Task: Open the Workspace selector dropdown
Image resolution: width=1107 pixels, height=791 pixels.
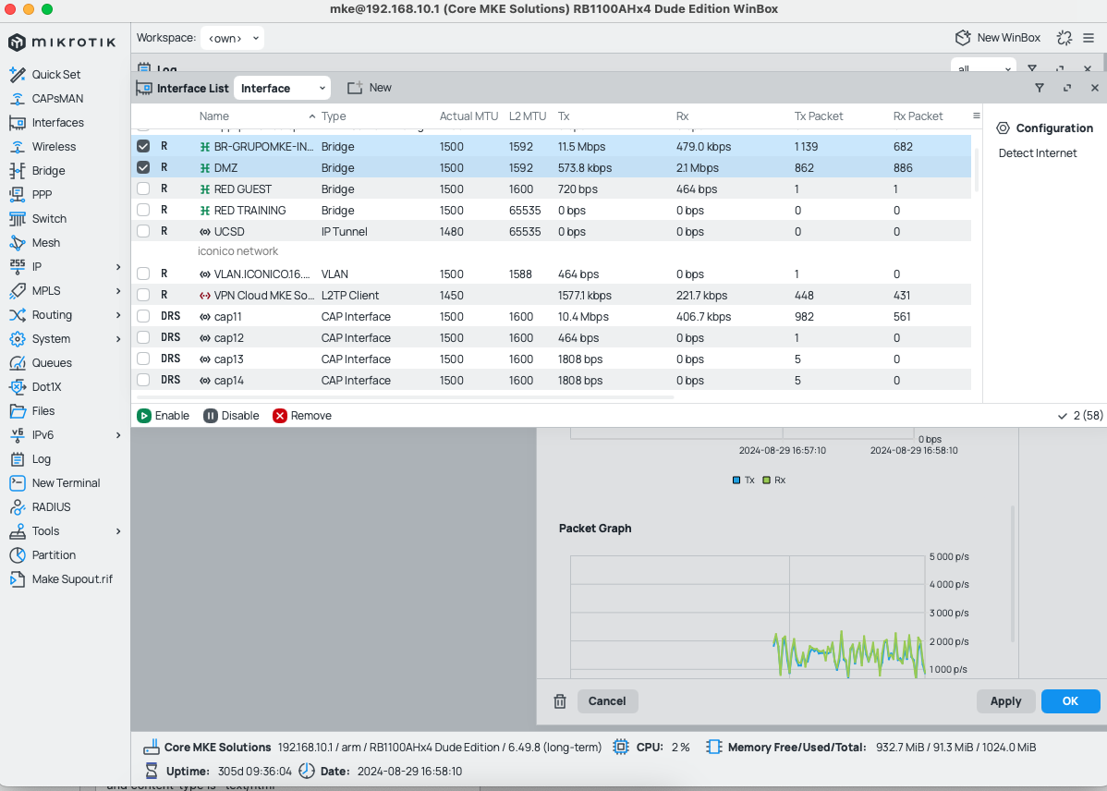Action: (x=230, y=38)
